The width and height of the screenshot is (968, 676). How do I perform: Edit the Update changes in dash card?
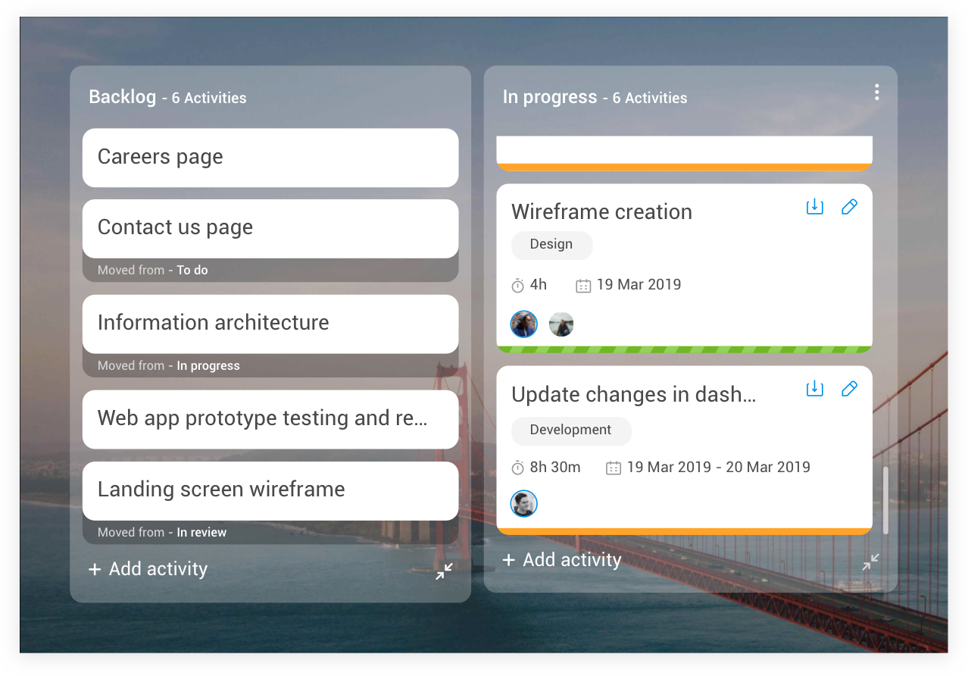pos(849,389)
